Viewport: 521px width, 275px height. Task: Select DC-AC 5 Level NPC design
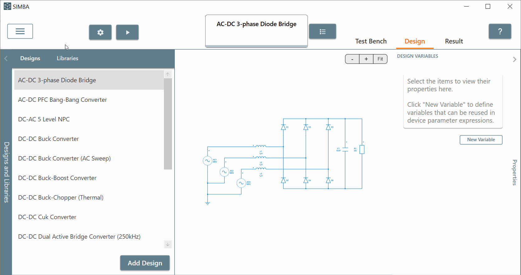pos(44,119)
